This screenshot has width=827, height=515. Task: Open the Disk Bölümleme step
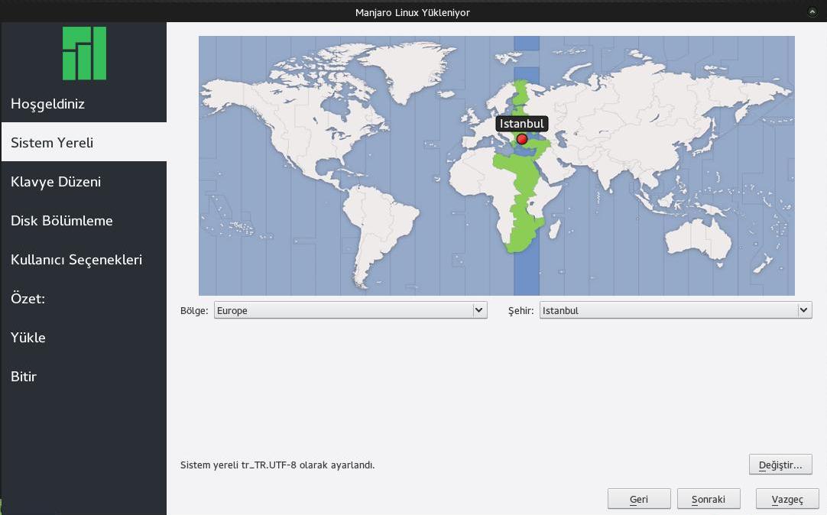point(84,220)
